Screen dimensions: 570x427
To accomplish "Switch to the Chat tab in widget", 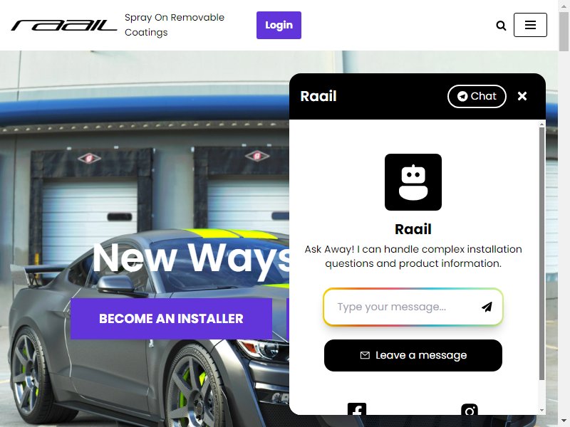I will click(477, 96).
